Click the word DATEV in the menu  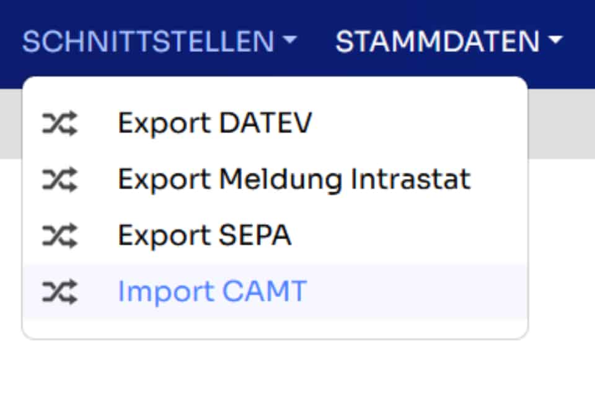point(266,123)
